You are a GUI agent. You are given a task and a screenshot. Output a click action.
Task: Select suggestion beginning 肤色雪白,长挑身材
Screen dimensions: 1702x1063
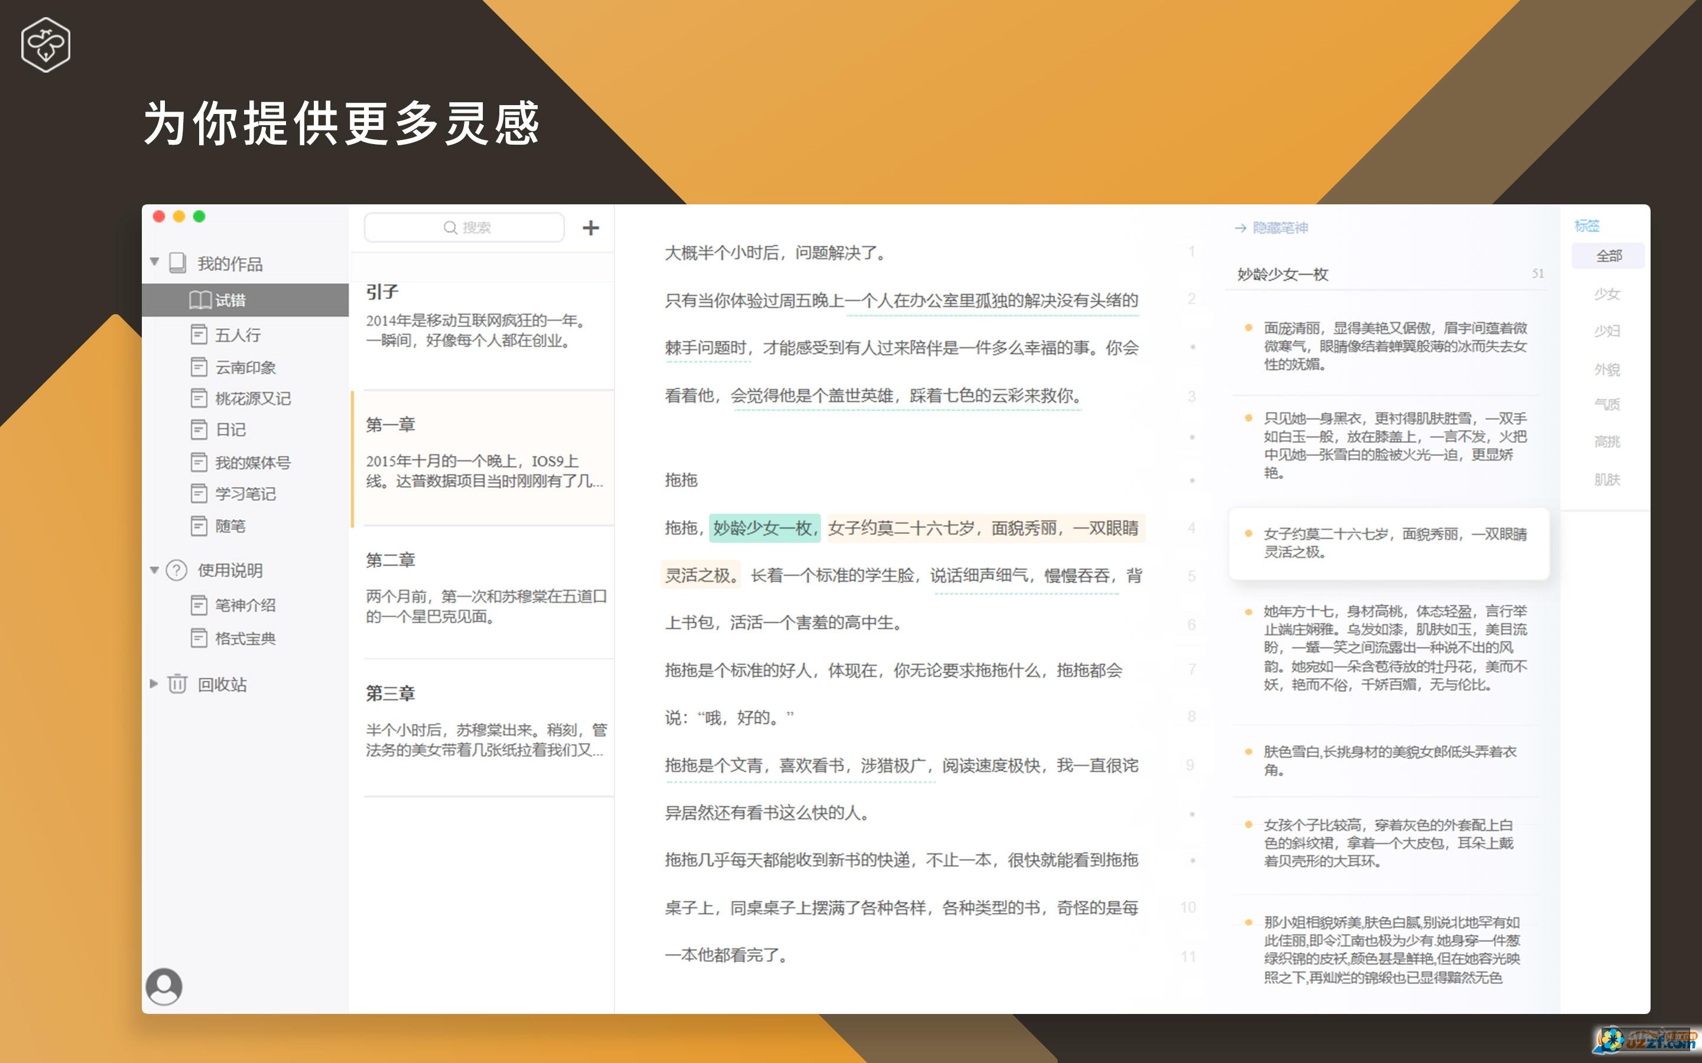(x=1390, y=761)
